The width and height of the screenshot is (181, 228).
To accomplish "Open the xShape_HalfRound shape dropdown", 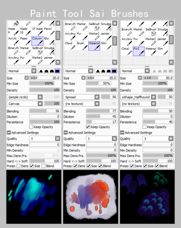I will click(138, 97).
